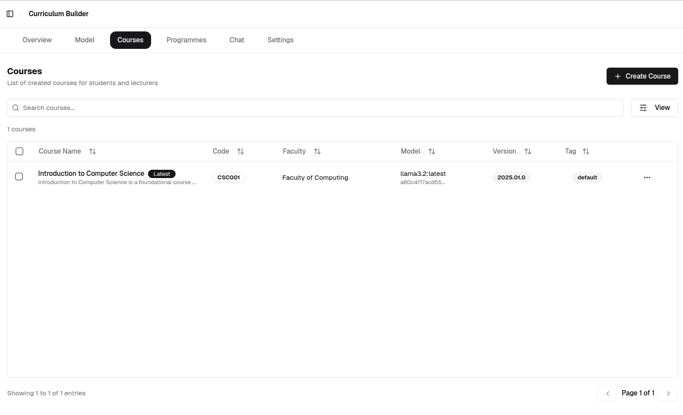Open the View options dropdown
Viewport: 683px width, 415px height.
pyautogui.click(x=654, y=108)
